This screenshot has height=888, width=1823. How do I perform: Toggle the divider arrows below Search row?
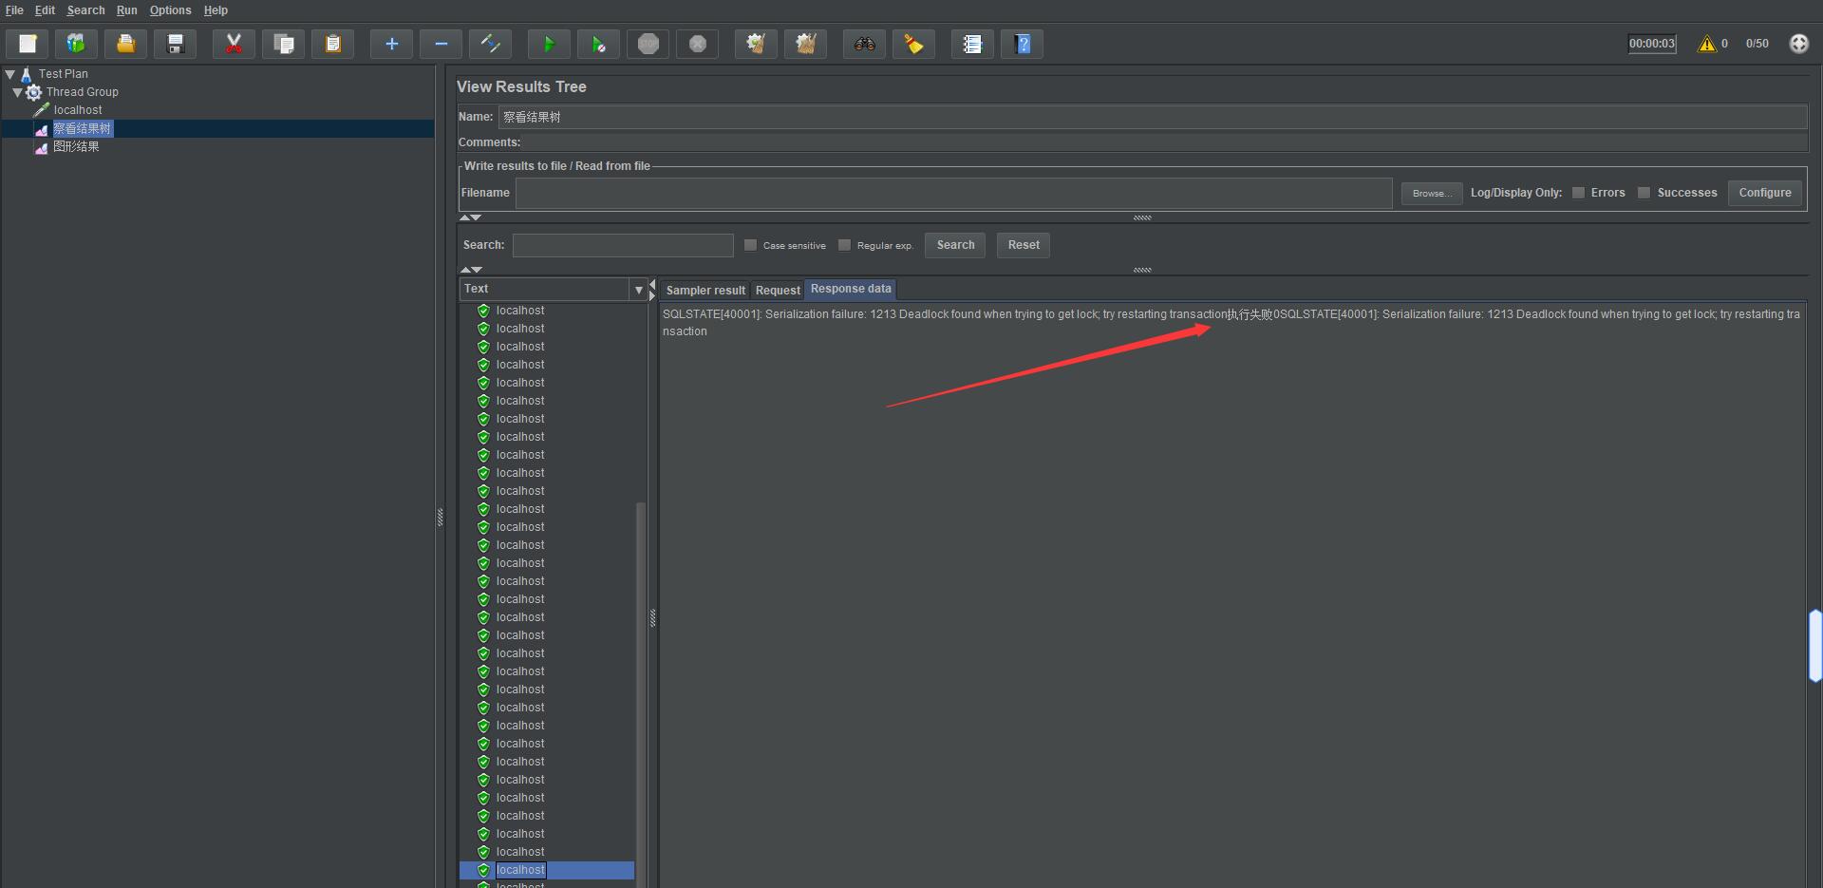[x=471, y=270]
